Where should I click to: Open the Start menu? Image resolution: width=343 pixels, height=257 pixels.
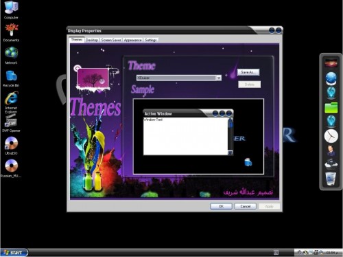pos(14,252)
